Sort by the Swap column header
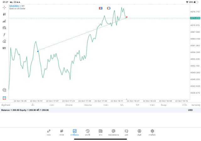This screenshot has height=141, width=201. pos(163,105)
